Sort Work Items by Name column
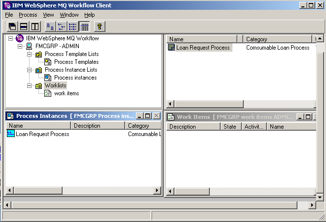Image resolution: width=326 pixels, height=222 pixels. 292,127
